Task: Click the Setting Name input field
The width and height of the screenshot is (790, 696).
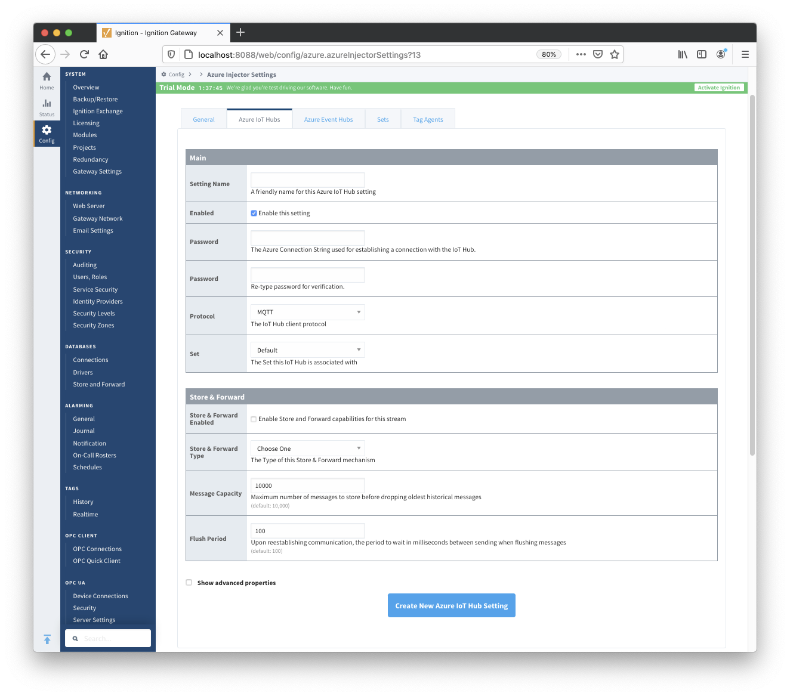Action: (307, 180)
